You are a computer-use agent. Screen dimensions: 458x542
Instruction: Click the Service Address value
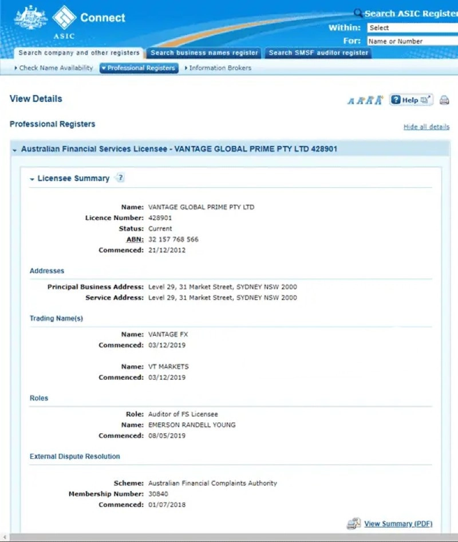pos(223,297)
